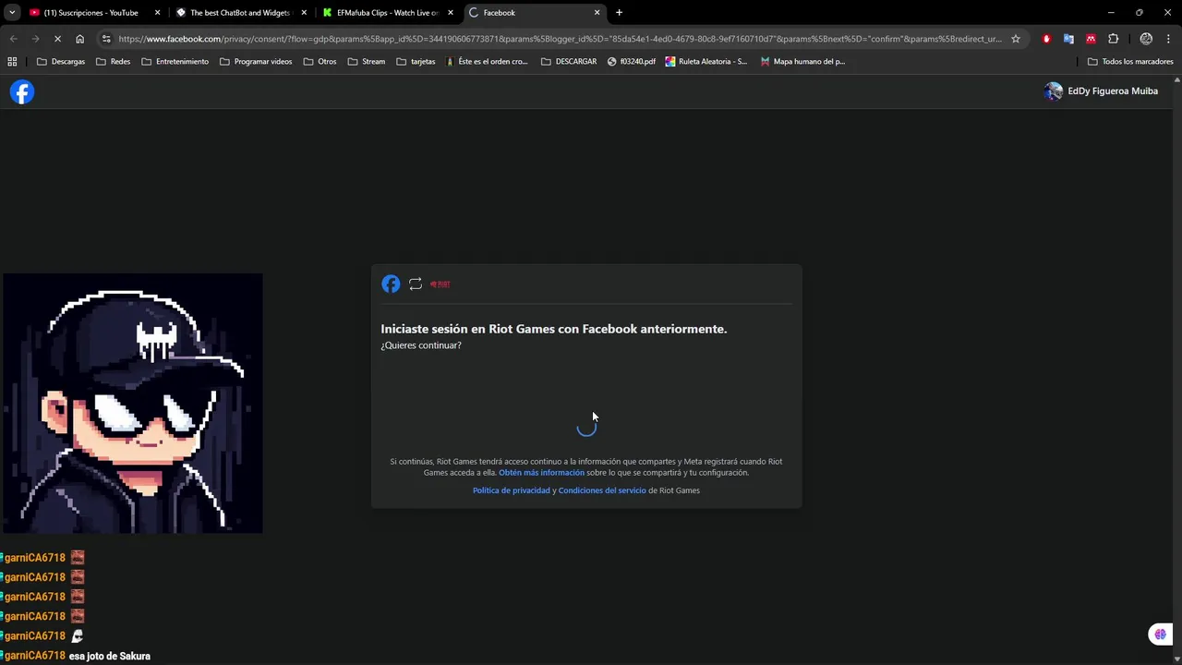
Task: Switch to EFMafuba Clips tab
Action: click(x=387, y=13)
